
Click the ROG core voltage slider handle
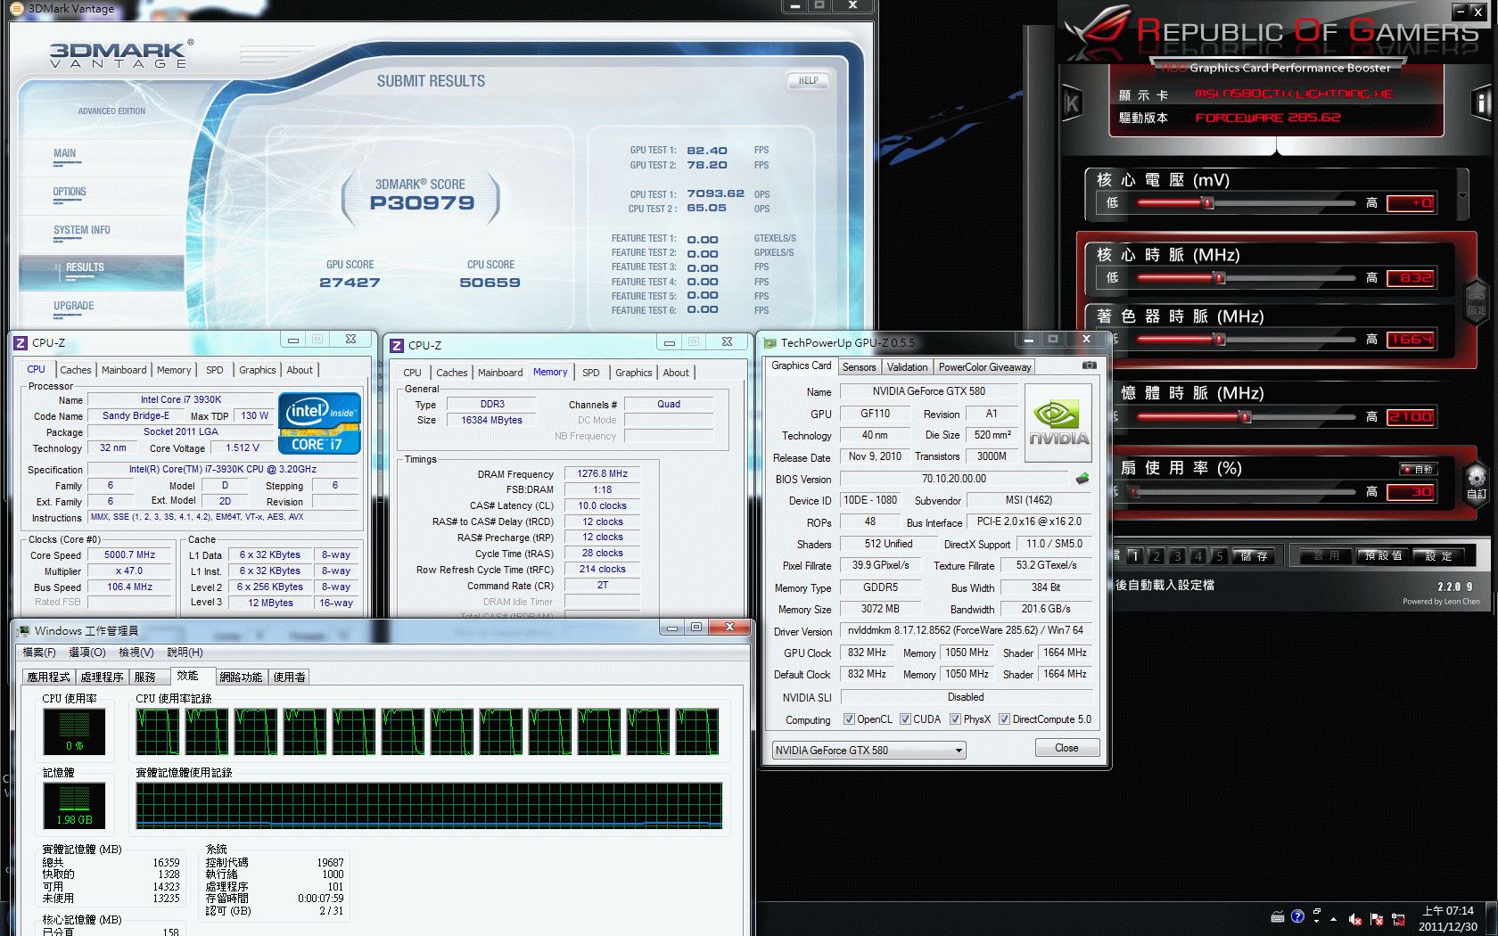point(1208,203)
